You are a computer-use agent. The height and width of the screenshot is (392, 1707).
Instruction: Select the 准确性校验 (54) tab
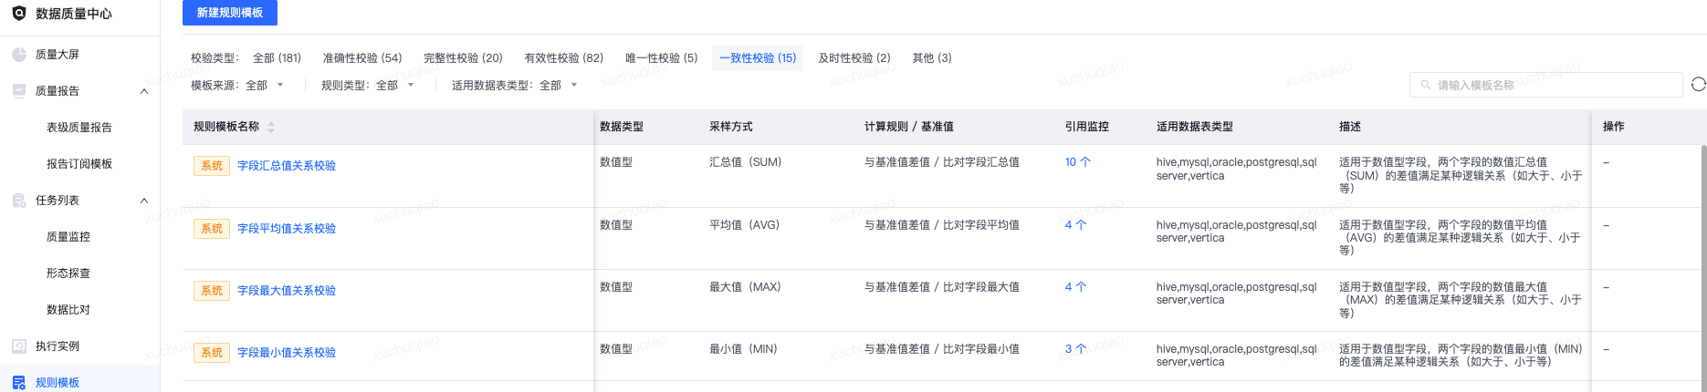[361, 57]
